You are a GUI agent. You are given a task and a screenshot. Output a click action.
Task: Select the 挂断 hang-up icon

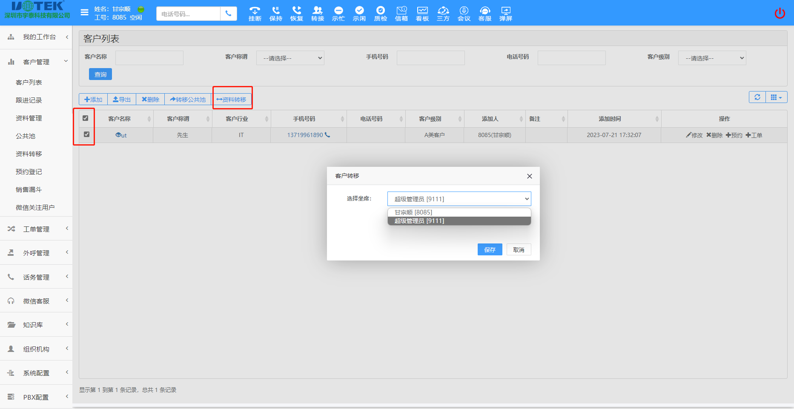[x=255, y=13]
